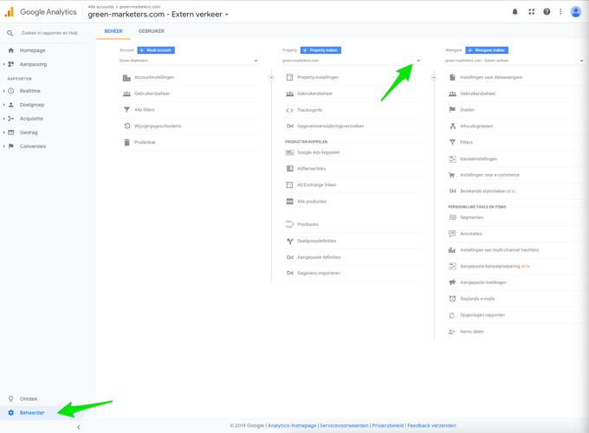Click the Beheerder gear icon
Image resolution: width=589 pixels, height=433 pixels.
(x=11, y=413)
